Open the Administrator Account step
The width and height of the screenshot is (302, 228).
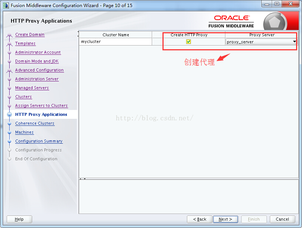click(x=38, y=52)
